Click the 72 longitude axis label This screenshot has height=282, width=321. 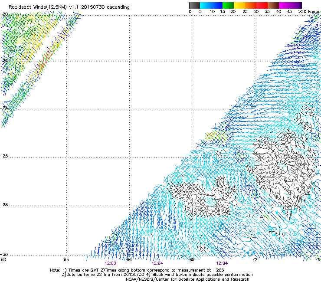click(x=255, y=260)
